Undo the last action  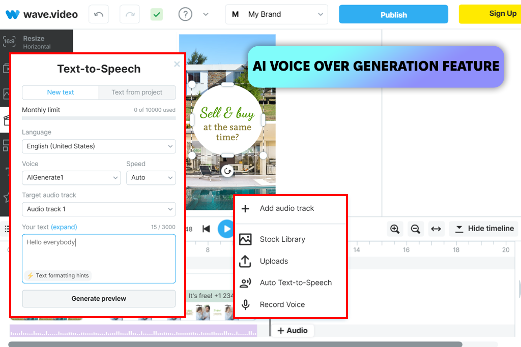coord(99,14)
